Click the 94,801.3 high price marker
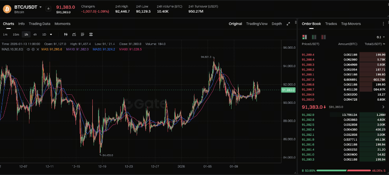This screenshot has width=389, height=175. click(206, 57)
